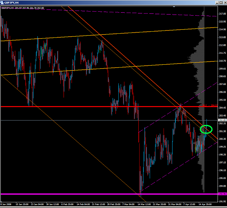Image resolution: width=227 pixels, height=208 pixels.
Task: Click the 204.45 price scale label
Action: 222,107
